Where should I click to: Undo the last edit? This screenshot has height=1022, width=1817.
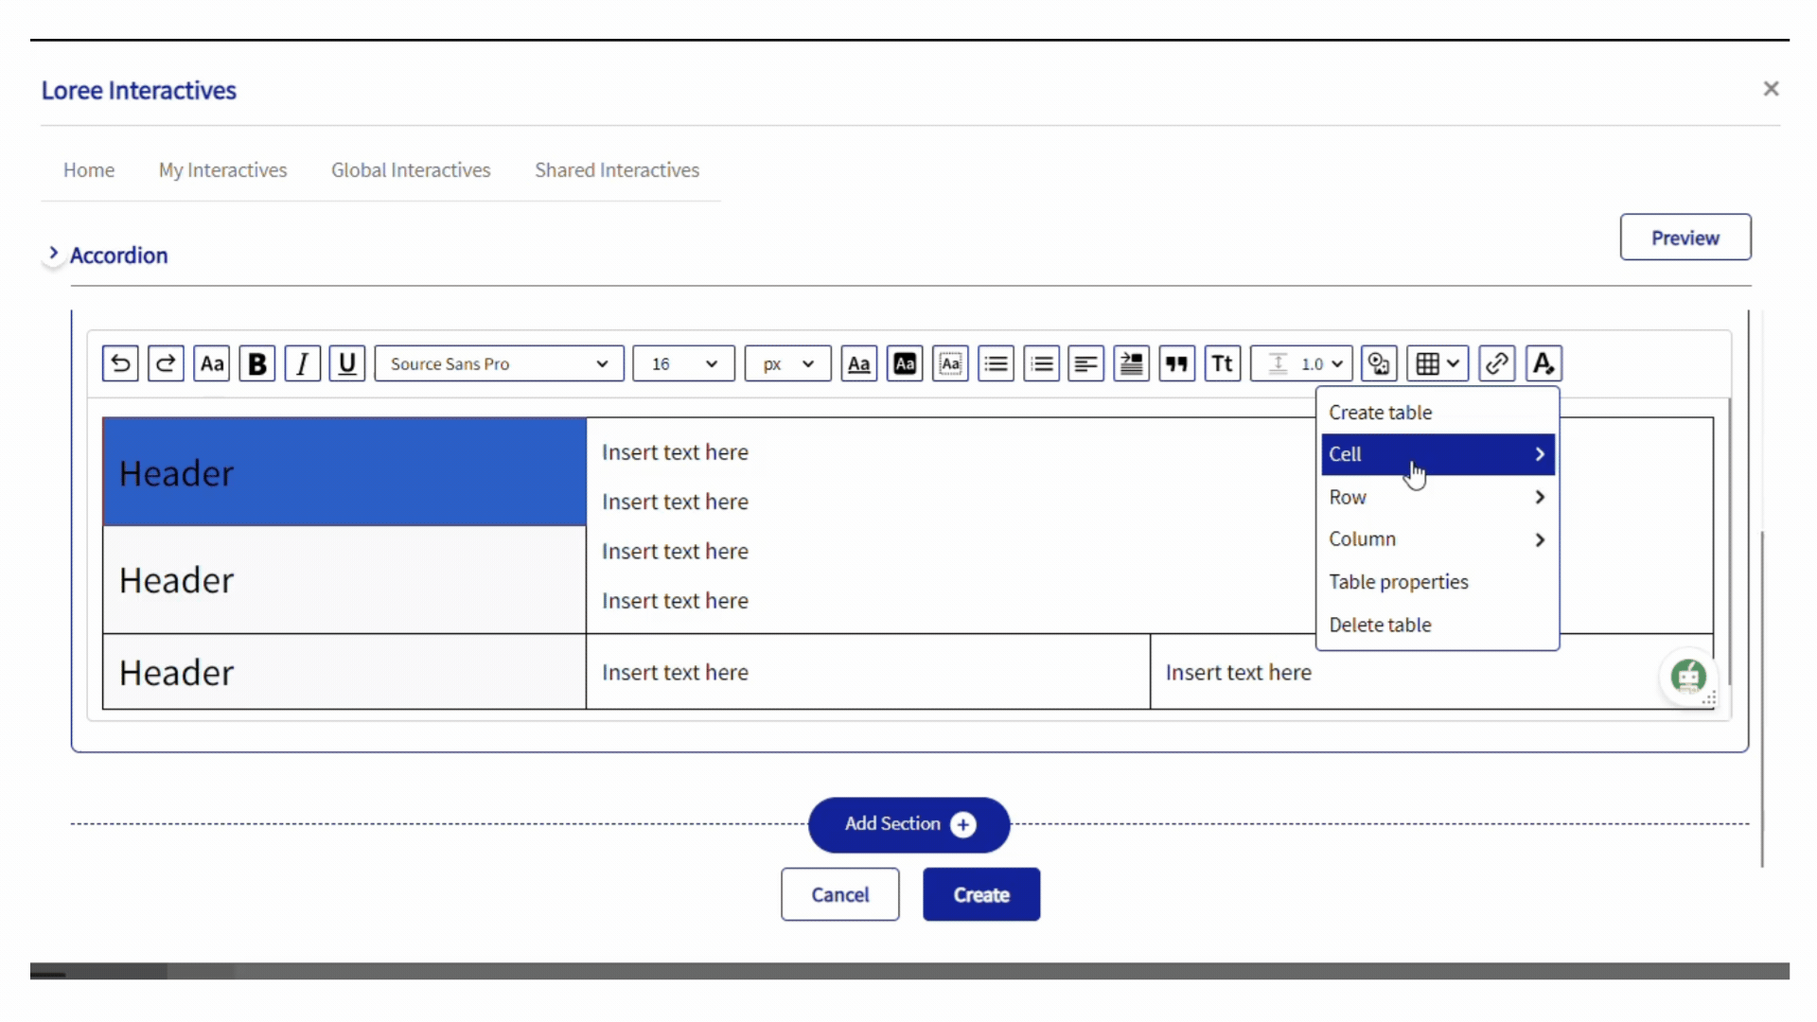[x=120, y=363]
